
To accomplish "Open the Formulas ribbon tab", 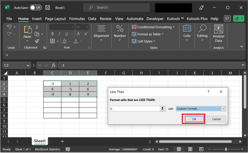I will [77, 19].
